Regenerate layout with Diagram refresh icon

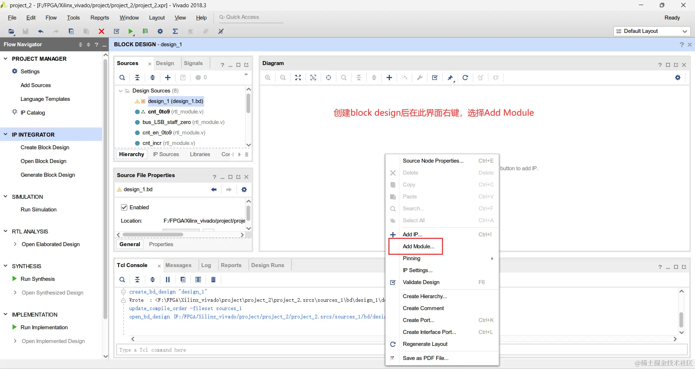pyautogui.click(x=466, y=78)
